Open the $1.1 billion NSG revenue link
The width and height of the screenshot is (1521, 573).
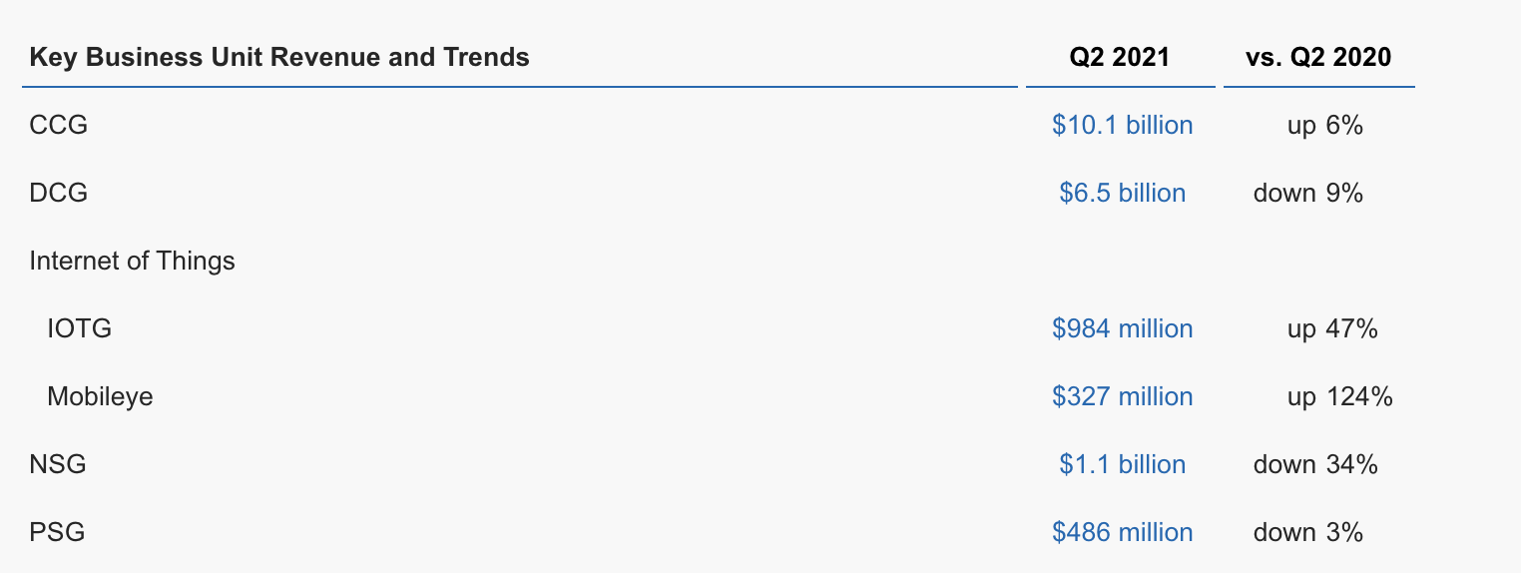pyautogui.click(x=1122, y=464)
